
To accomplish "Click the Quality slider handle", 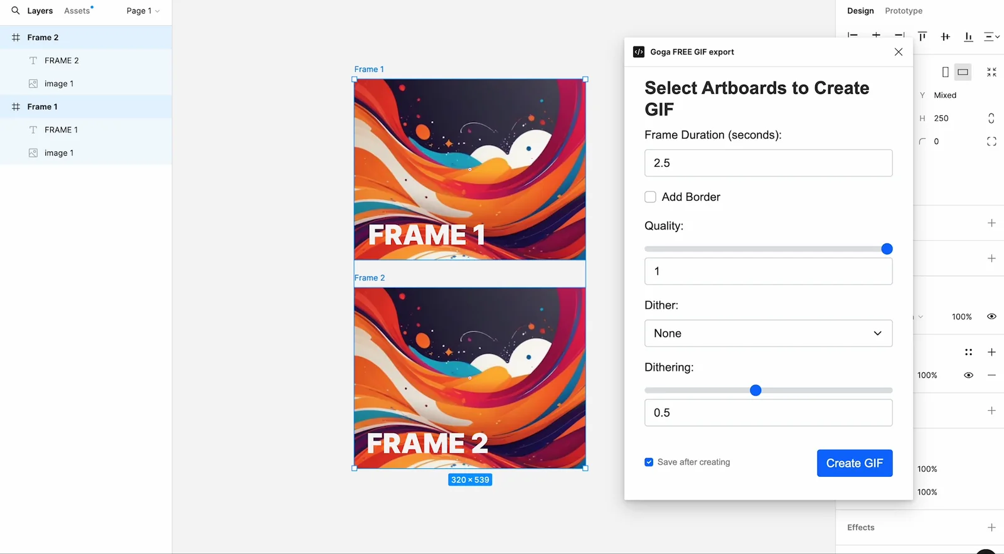I will click(887, 249).
